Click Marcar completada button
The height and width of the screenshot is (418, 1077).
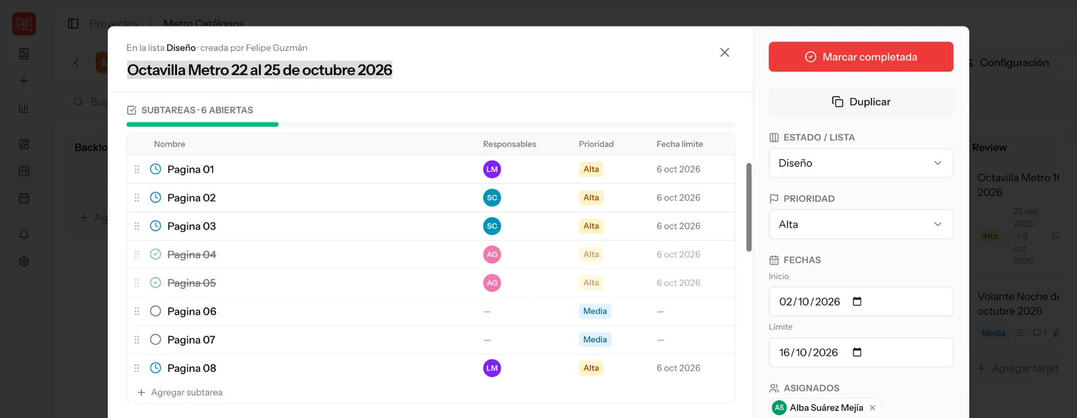[860, 56]
